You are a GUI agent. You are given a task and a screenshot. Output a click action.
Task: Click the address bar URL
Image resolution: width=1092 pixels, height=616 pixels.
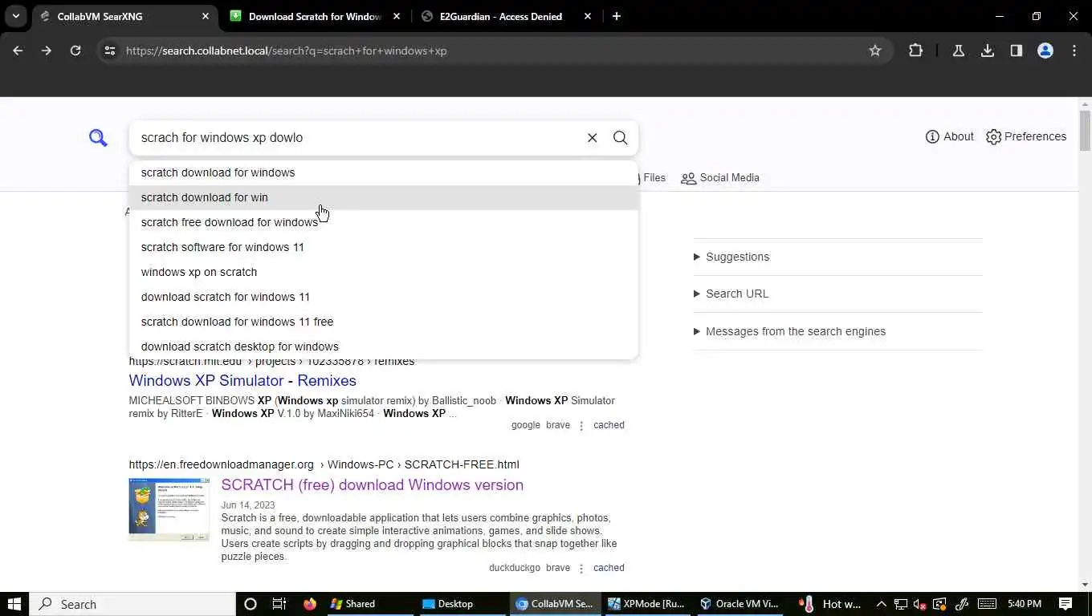tap(287, 51)
